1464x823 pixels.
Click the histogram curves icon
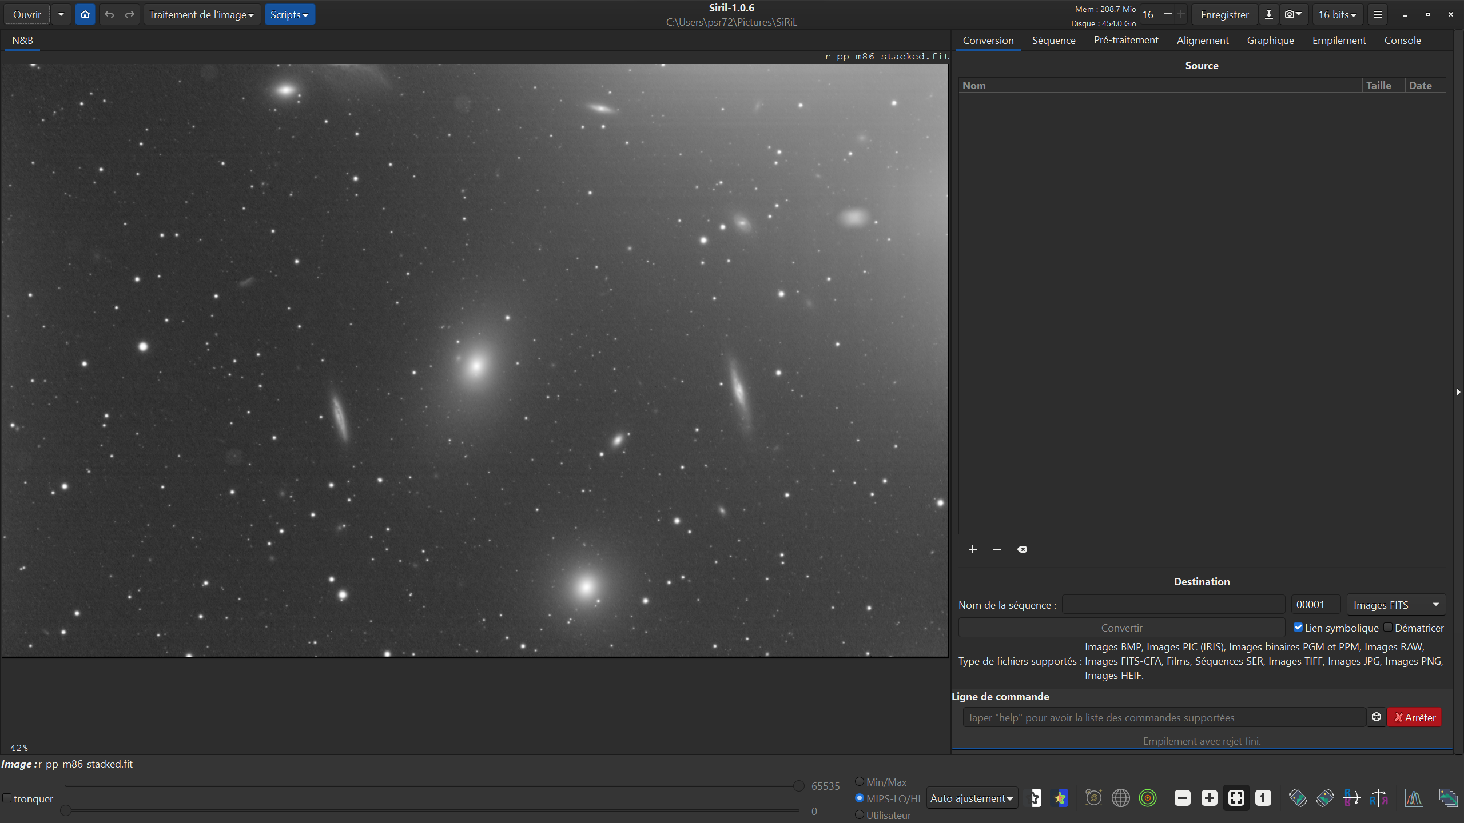click(x=1413, y=798)
